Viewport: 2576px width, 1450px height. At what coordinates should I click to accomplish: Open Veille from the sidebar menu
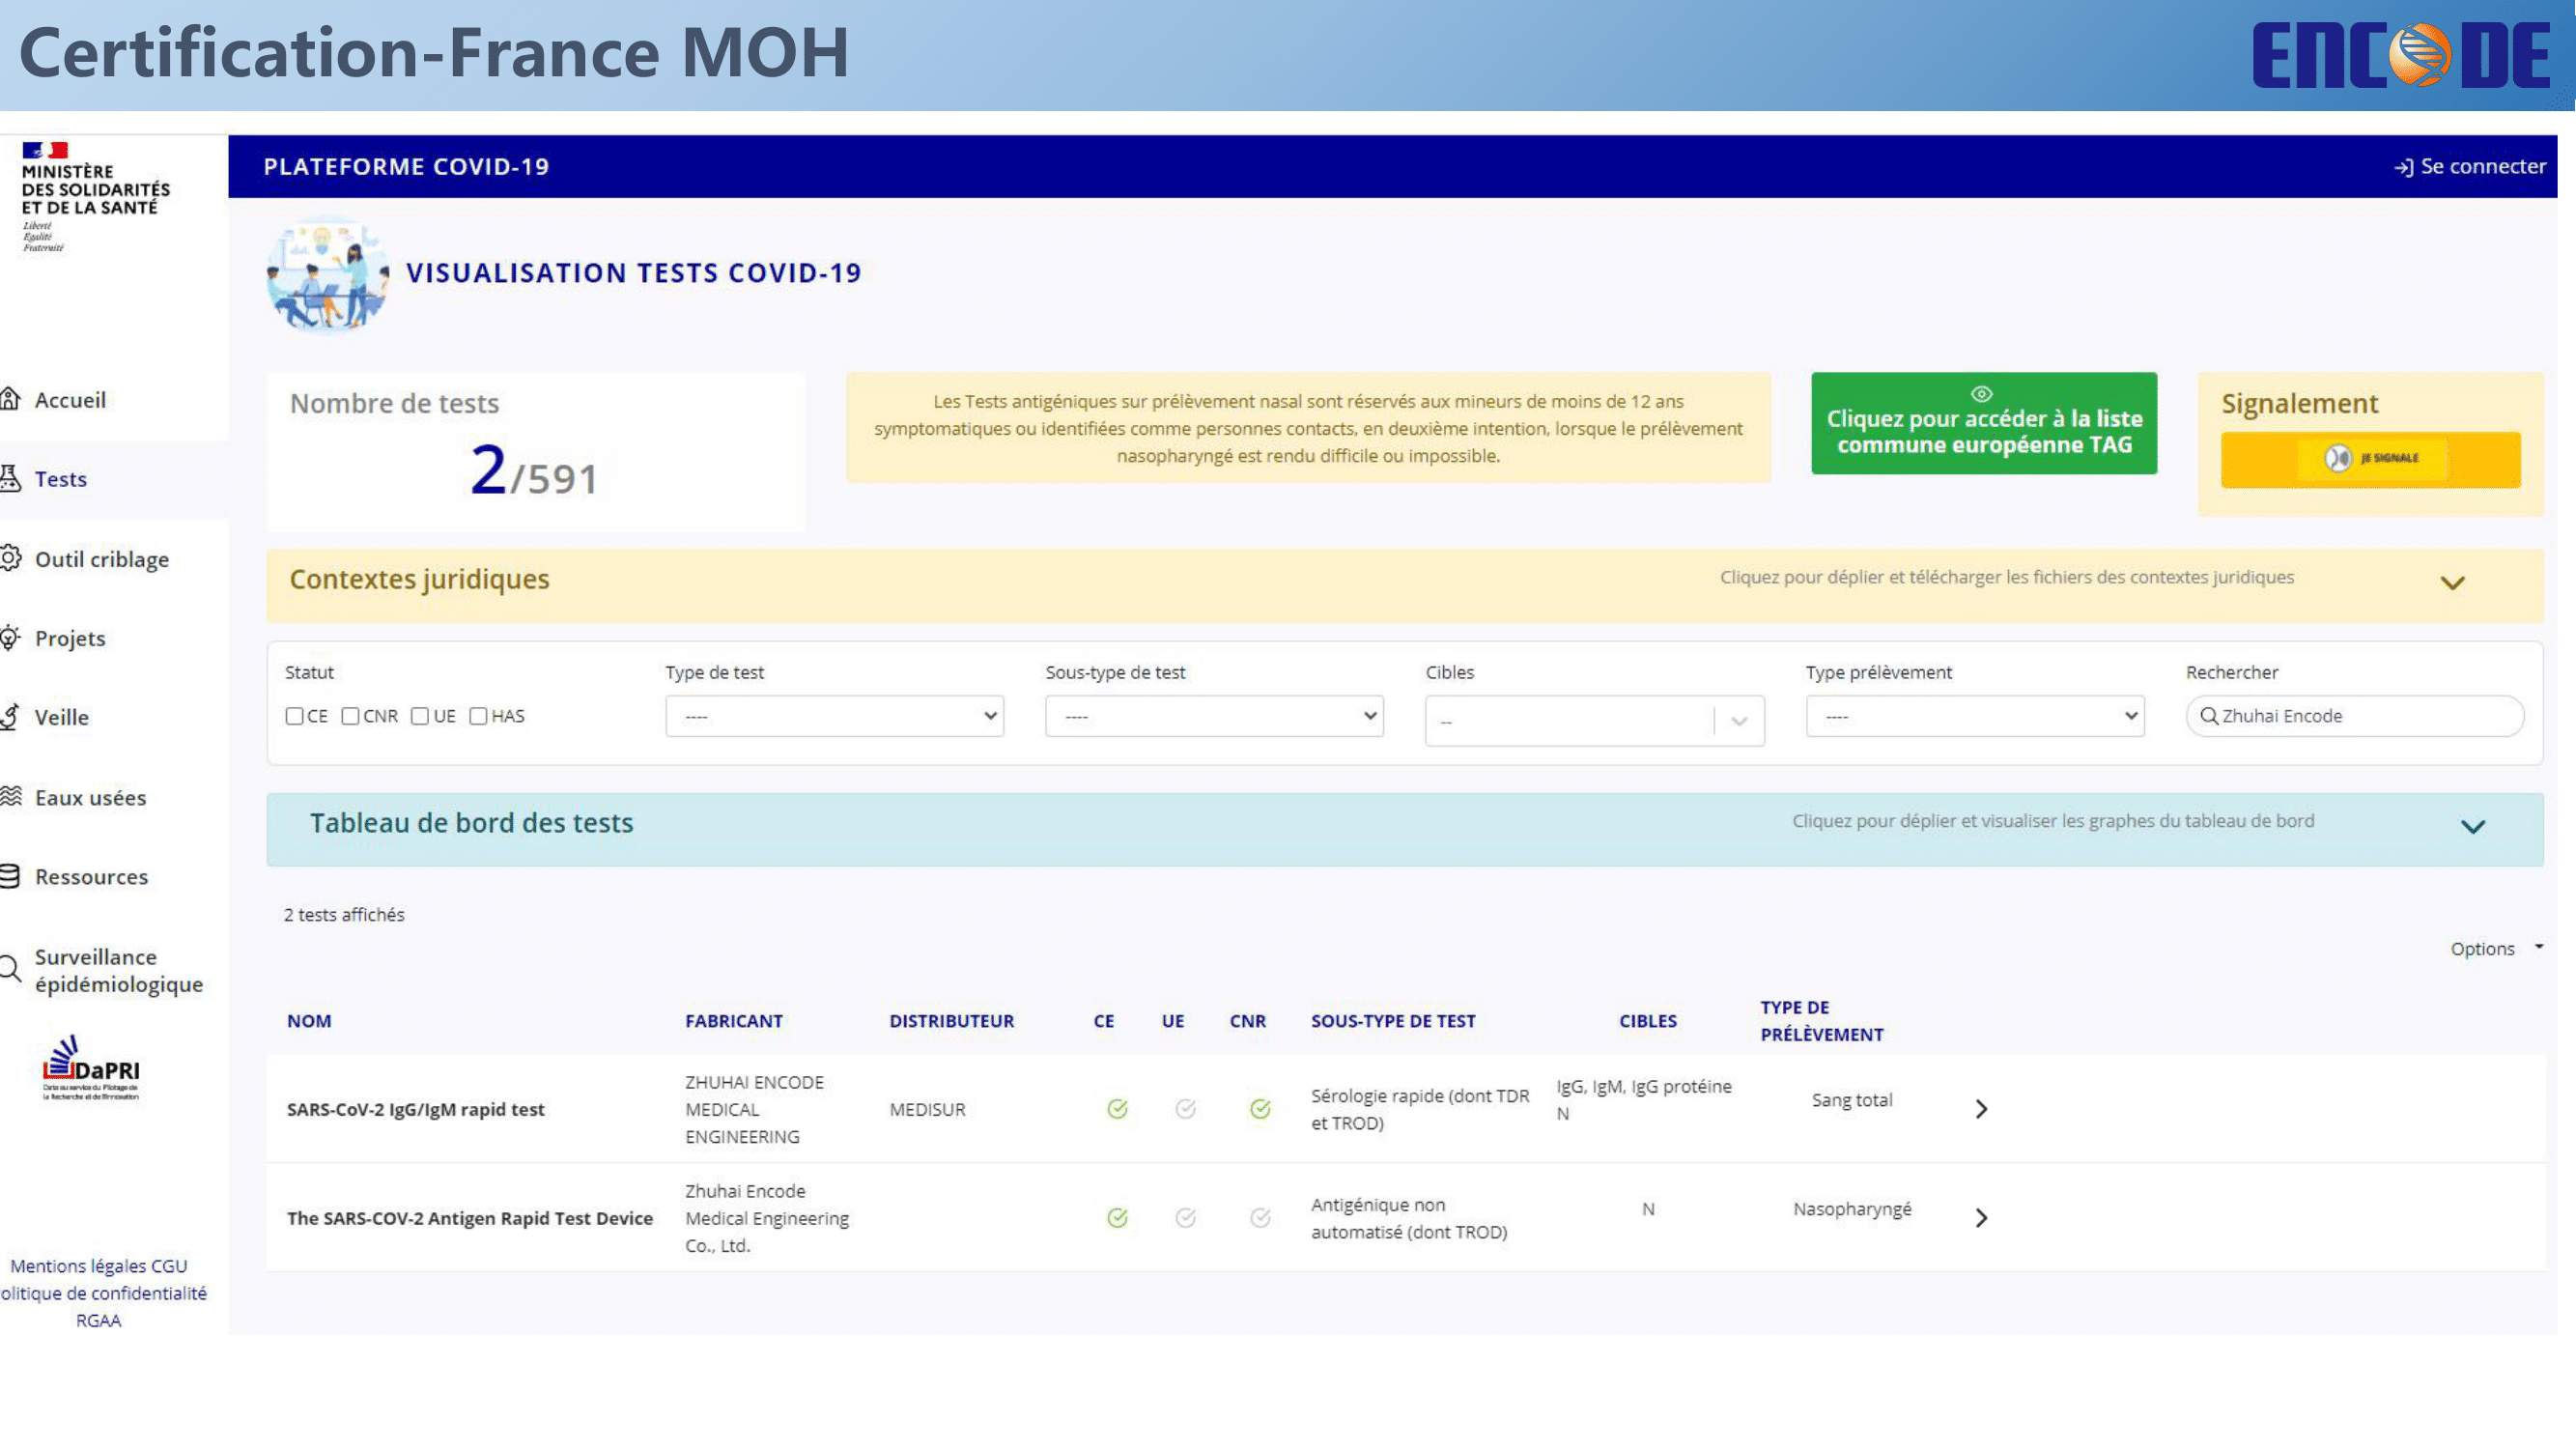click(x=61, y=717)
